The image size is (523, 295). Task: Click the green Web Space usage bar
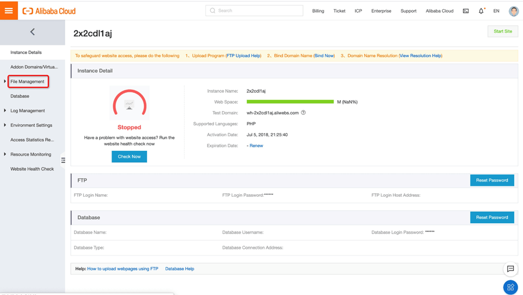(290, 101)
